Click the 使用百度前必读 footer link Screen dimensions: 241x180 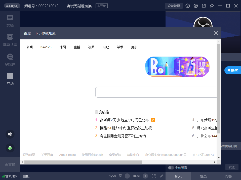coord(92,155)
